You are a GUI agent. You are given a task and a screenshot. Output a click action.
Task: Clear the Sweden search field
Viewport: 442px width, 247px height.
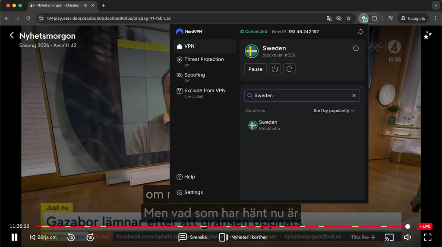[354, 96]
